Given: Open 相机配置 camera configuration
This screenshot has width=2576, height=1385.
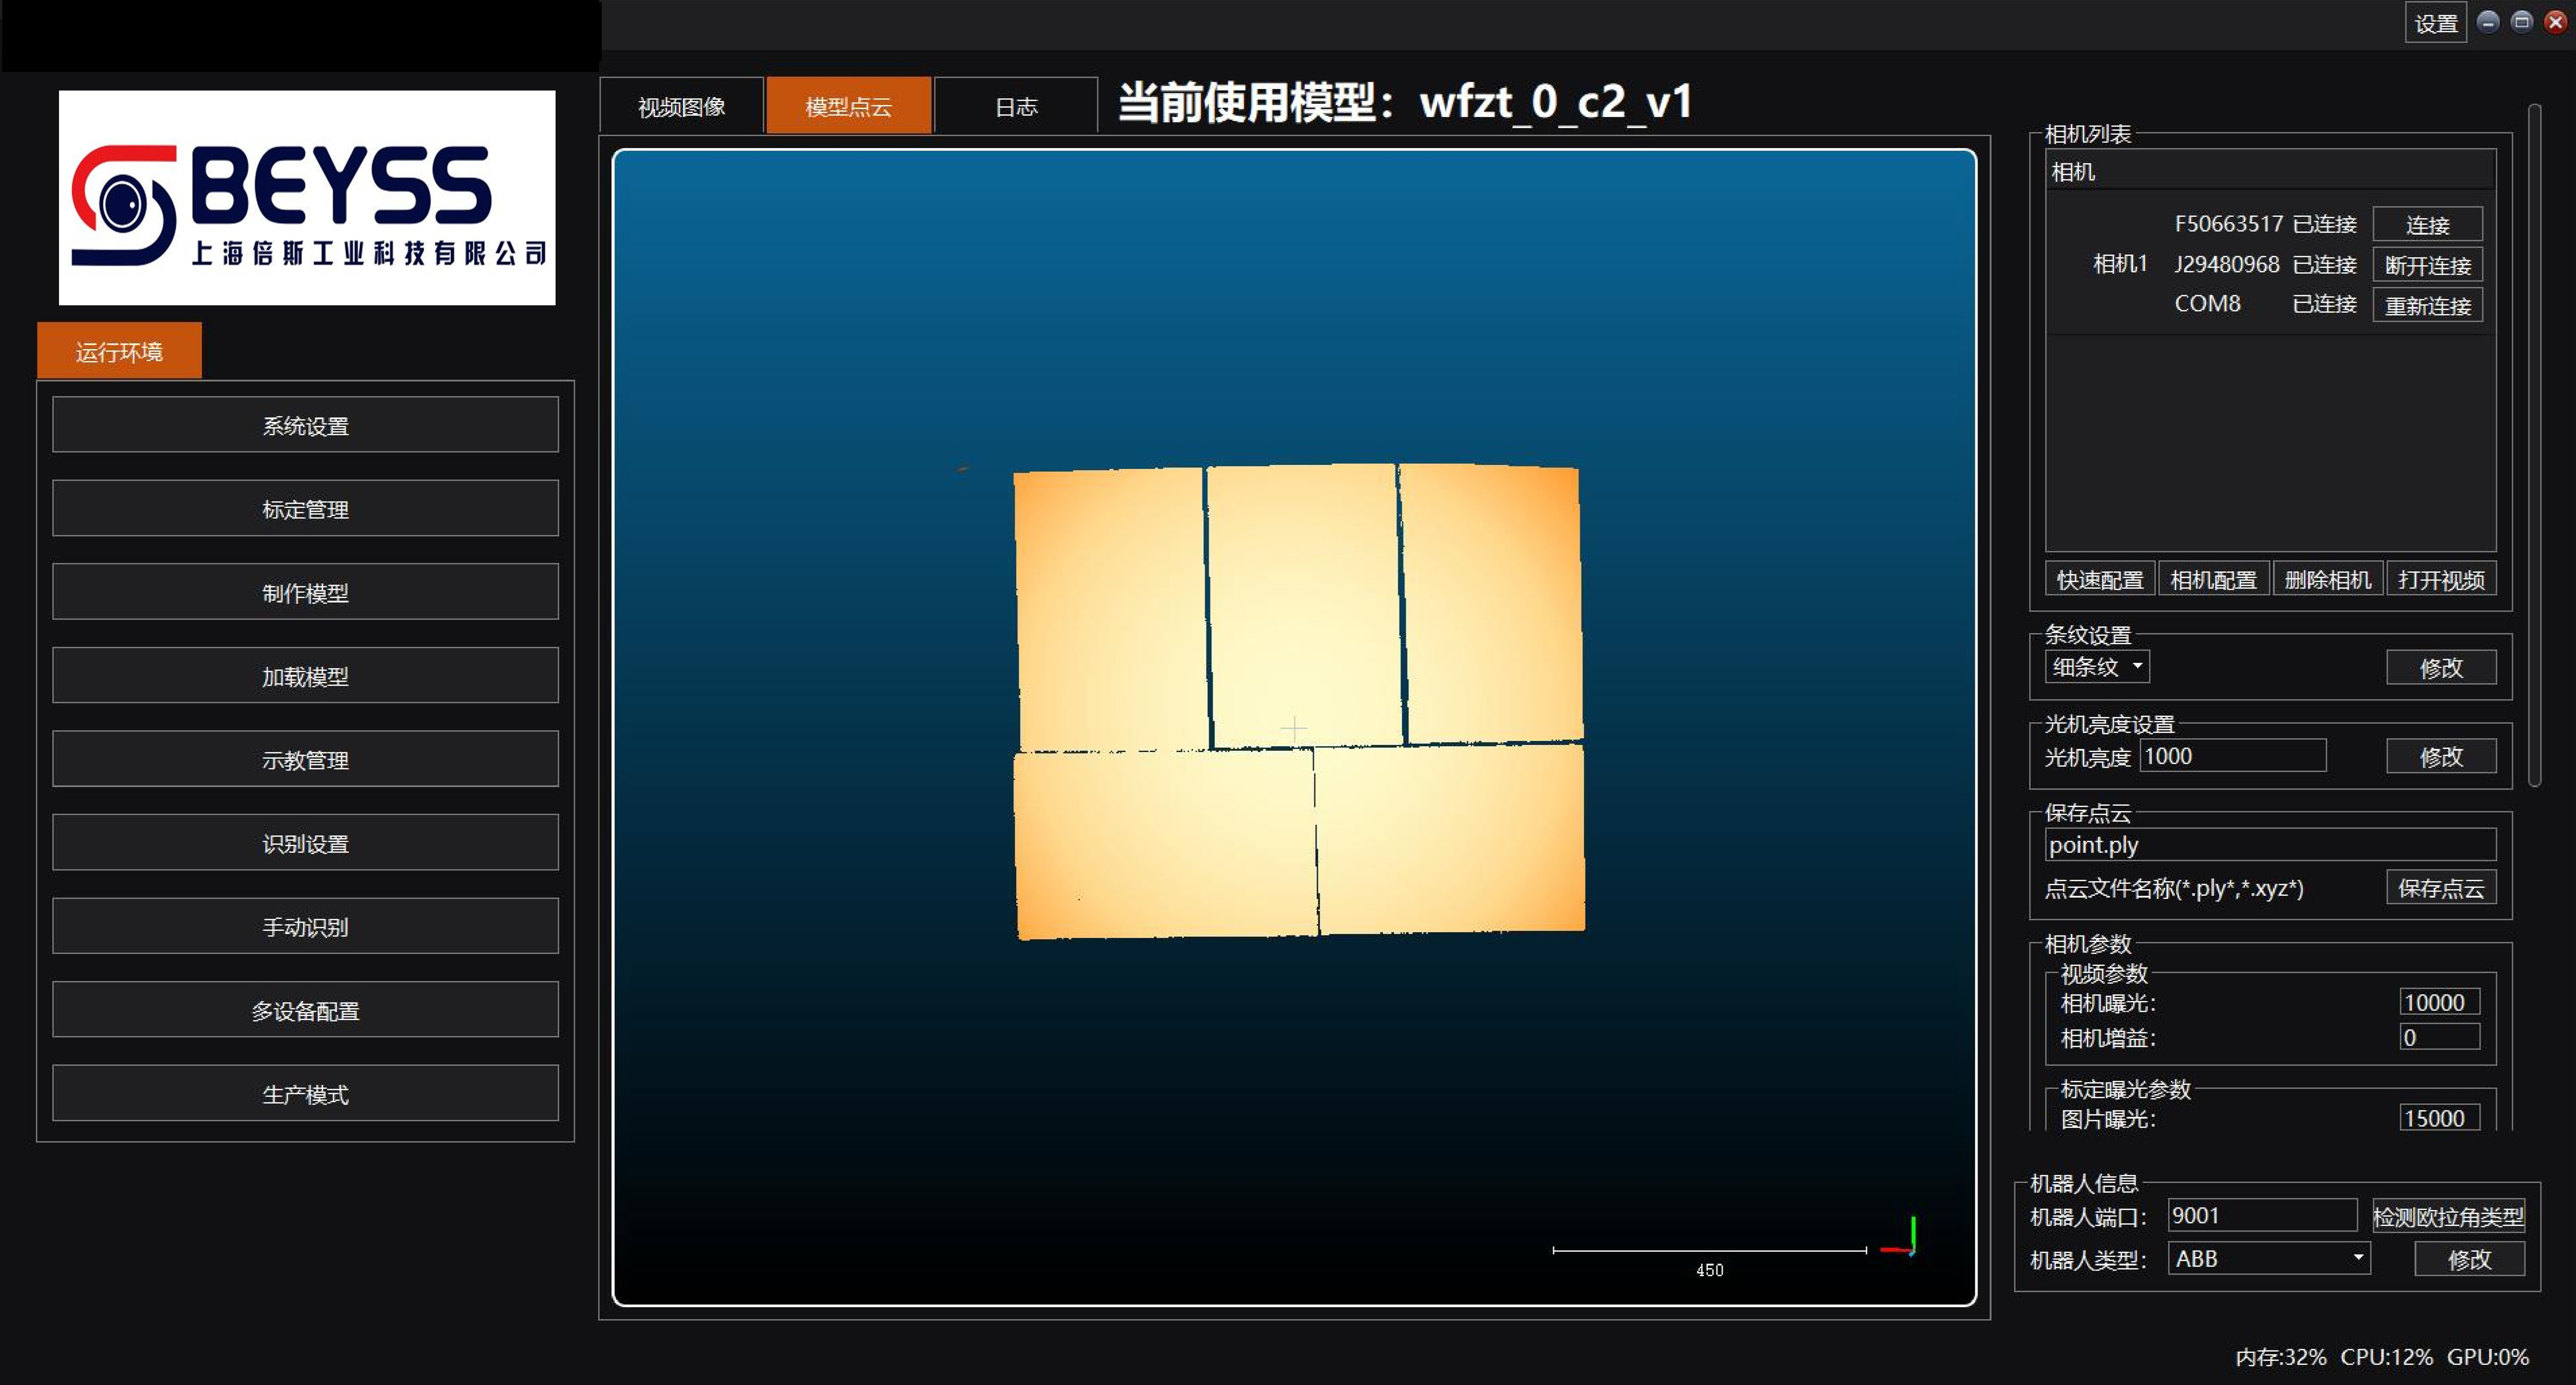Looking at the screenshot, I should coord(2213,580).
